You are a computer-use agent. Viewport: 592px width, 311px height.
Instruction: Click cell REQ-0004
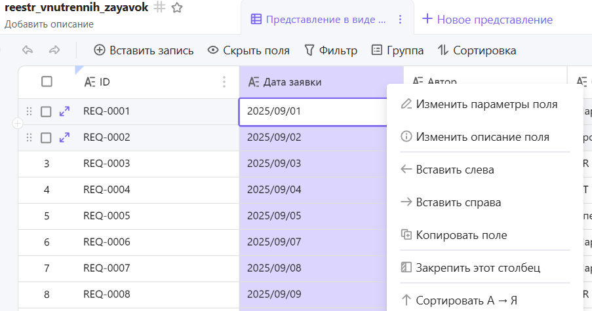tap(157, 190)
